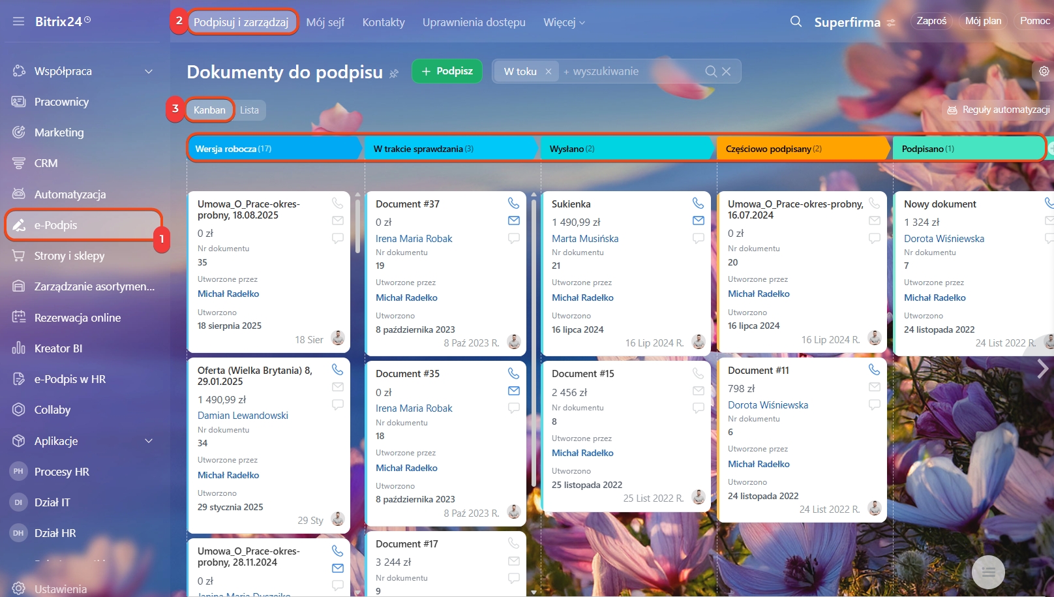Phone icon on Oferta (Wielka Brytania) card
The image size is (1054, 597).
coord(338,369)
